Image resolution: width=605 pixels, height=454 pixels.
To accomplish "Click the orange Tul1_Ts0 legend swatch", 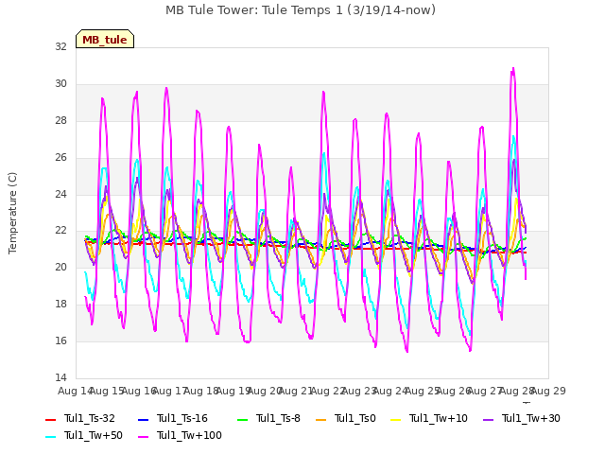I will point(320,419).
